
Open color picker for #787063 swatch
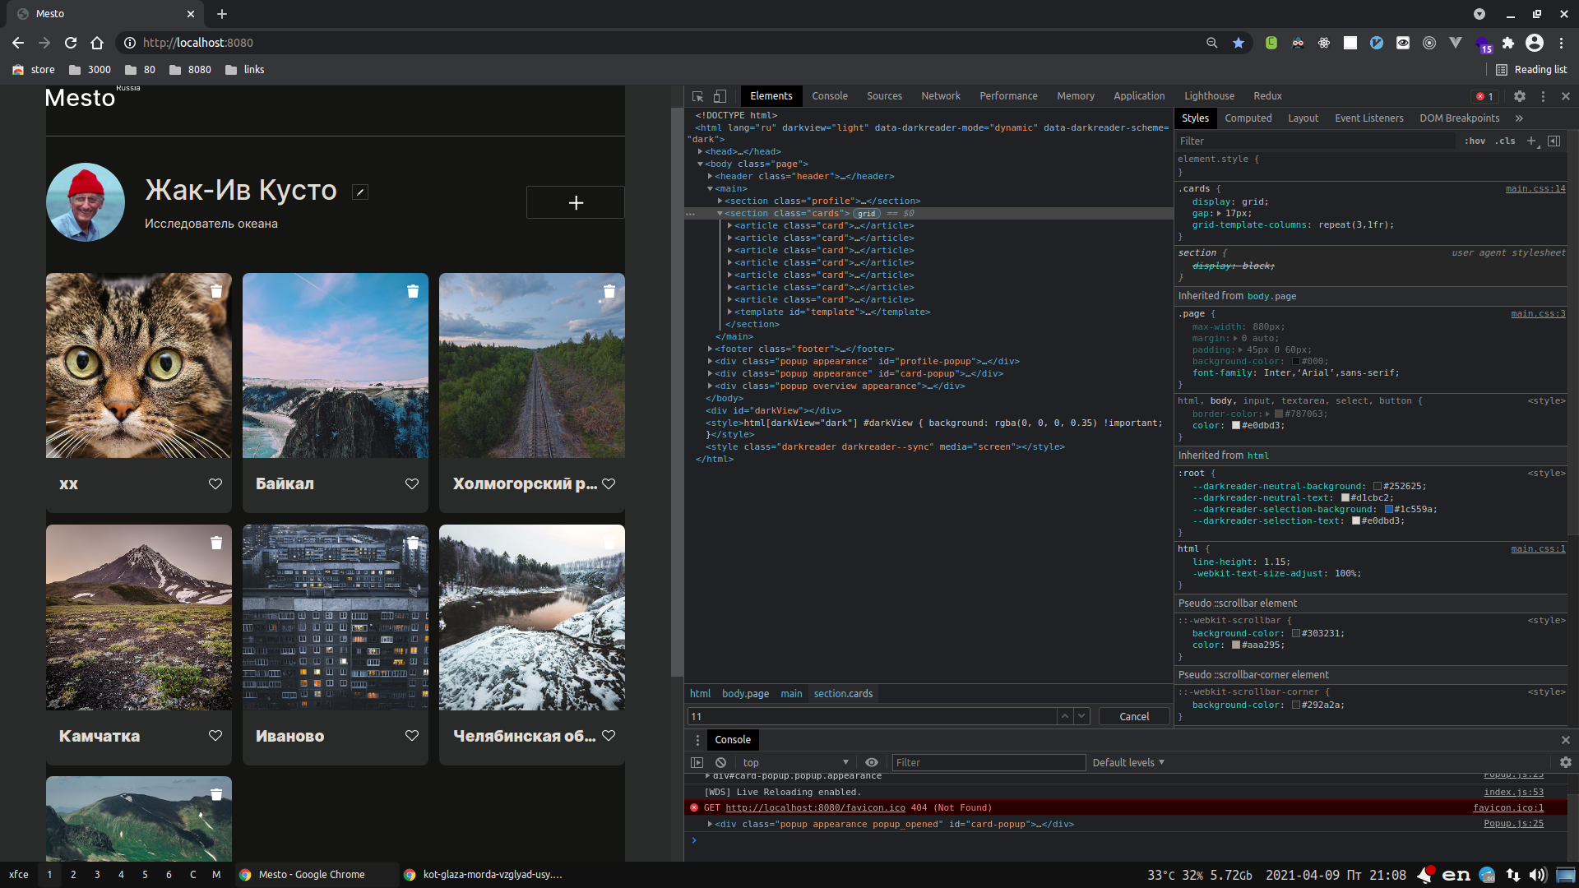[x=1279, y=414]
